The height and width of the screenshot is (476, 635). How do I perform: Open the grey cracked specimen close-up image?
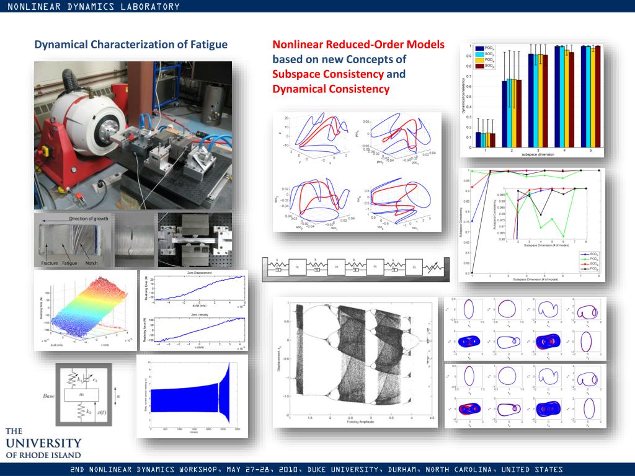135,240
